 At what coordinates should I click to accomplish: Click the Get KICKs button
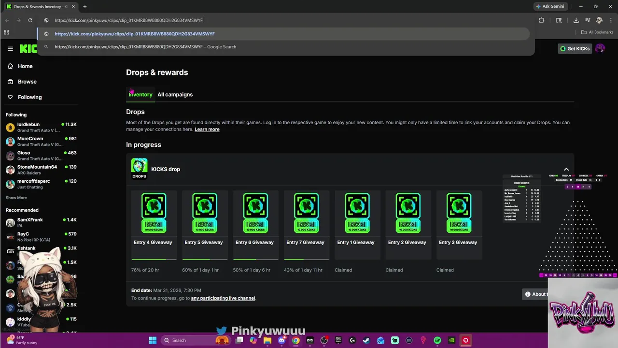point(575,48)
